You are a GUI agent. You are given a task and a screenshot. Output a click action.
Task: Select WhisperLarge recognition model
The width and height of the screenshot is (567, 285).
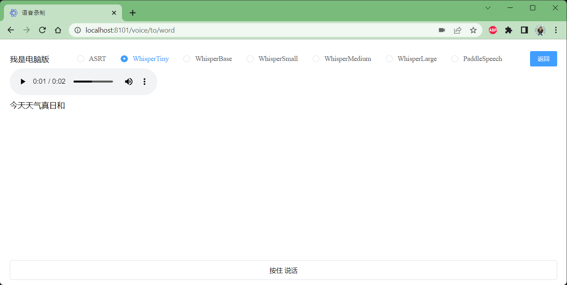389,59
